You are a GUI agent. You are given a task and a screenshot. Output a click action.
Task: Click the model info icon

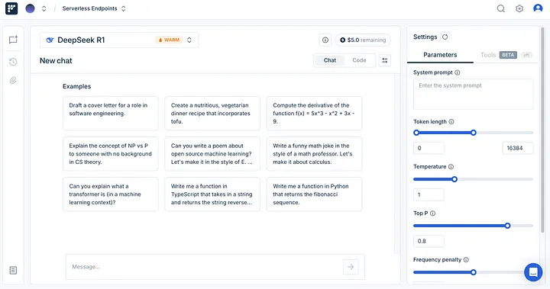(x=325, y=40)
